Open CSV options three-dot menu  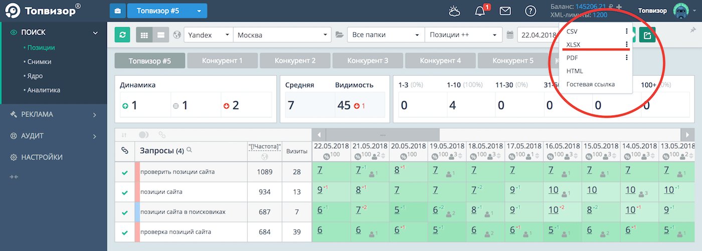627,31
